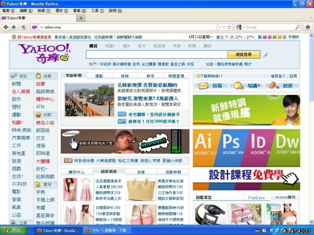Image resolution: width=314 pixels, height=235 pixels.
Task: Click the Google search magnifier icon
Action: 298,27
